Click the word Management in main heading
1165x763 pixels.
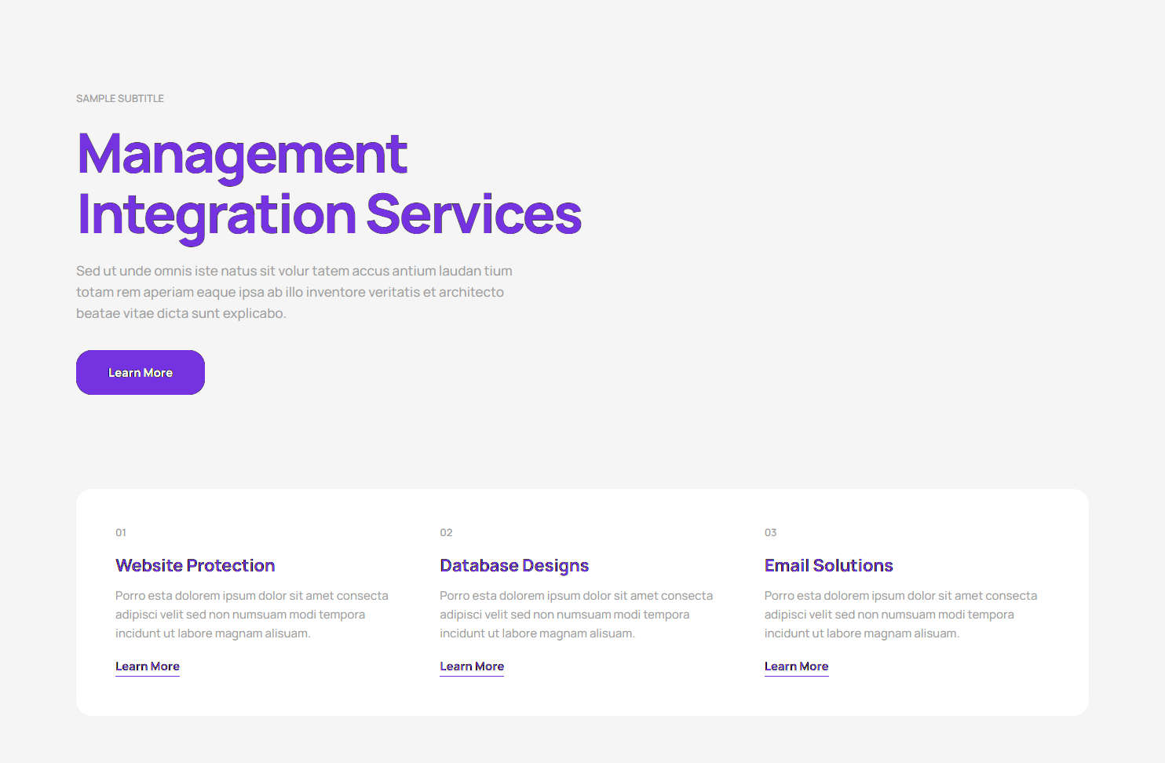(242, 154)
